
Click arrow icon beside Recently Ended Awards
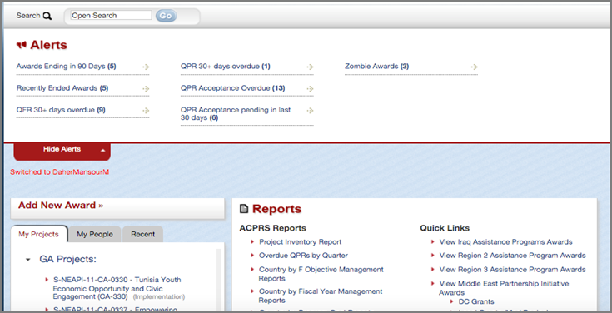tap(146, 88)
